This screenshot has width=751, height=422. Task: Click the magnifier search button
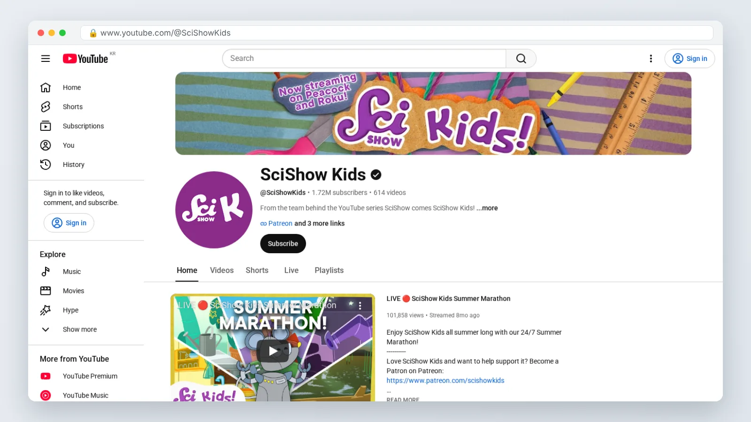(x=521, y=59)
